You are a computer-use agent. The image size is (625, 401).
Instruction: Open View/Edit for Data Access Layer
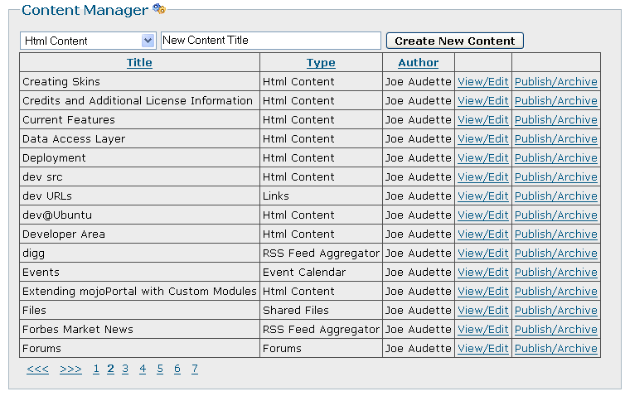(482, 139)
